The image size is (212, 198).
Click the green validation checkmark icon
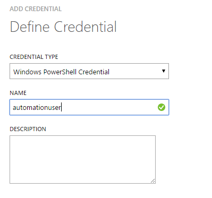tap(162, 107)
